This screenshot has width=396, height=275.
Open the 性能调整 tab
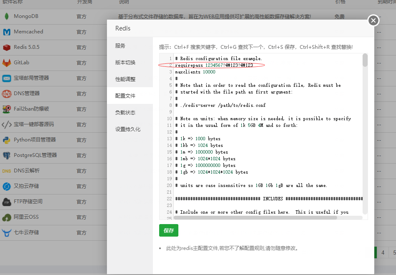(x=130, y=79)
